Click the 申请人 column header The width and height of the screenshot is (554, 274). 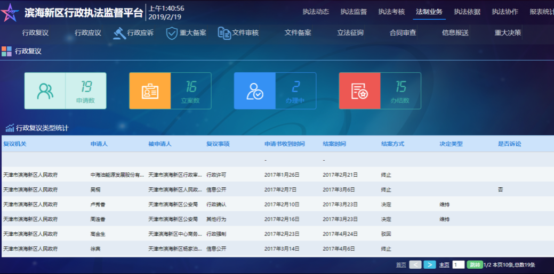pos(99,144)
